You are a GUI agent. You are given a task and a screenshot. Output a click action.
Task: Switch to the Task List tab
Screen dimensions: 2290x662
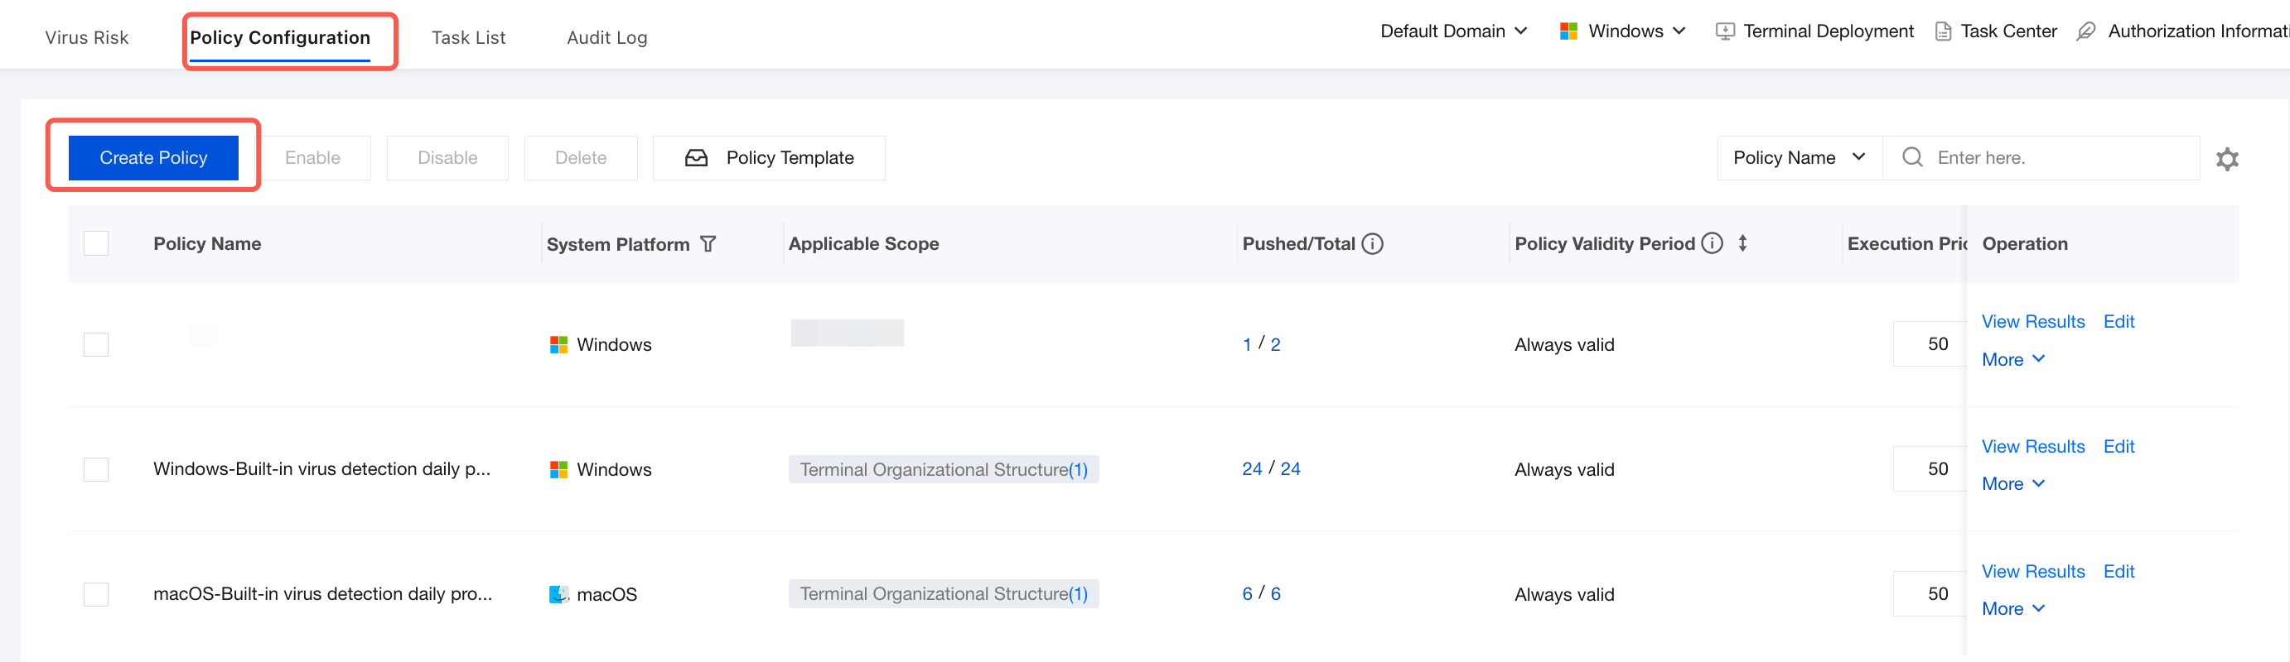coord(468,37)
